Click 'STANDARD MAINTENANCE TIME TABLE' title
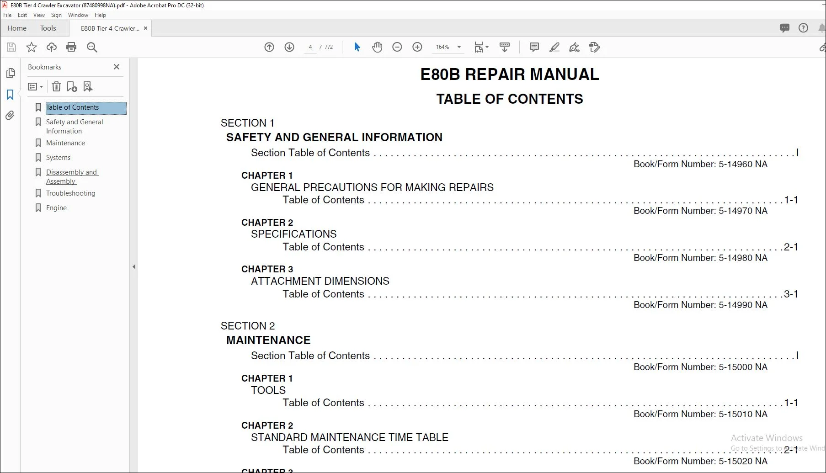826x473 pixels. pos(349,437)
